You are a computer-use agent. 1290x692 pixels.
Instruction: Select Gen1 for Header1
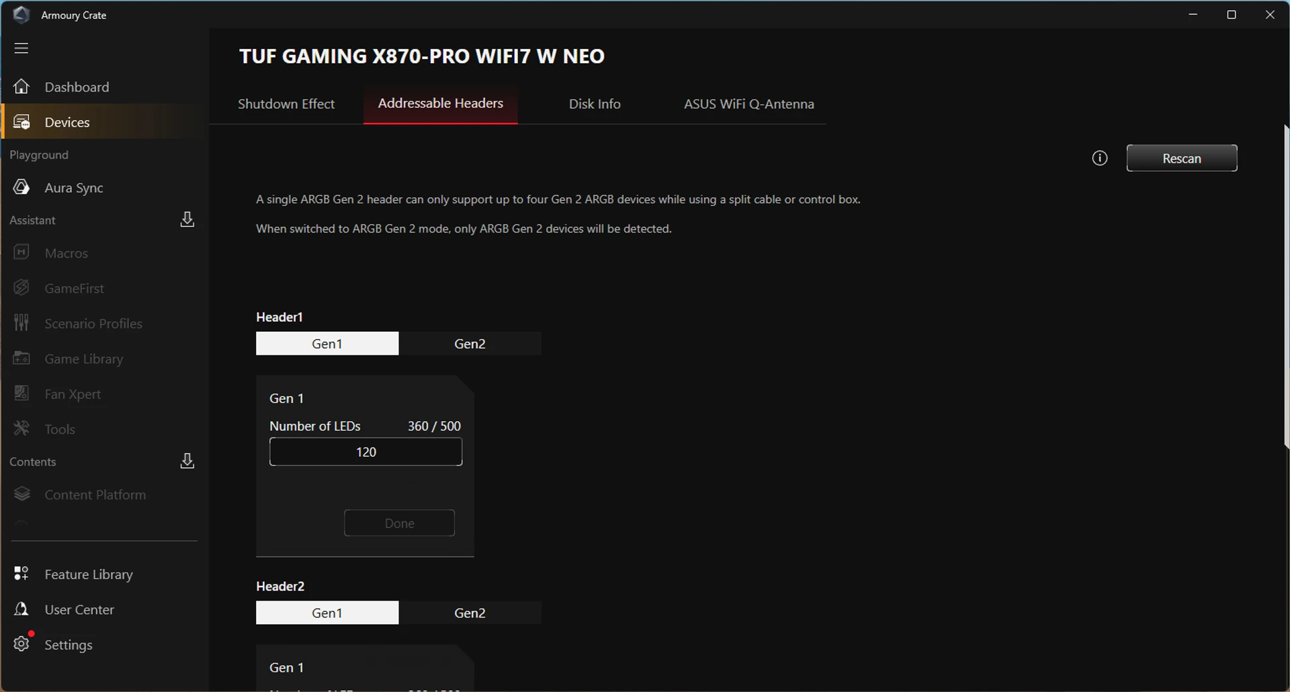[x=327, y=343]
